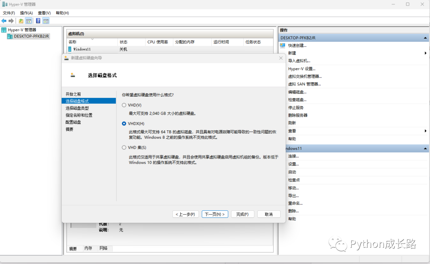Click 启动 under Windows11 actions
Screen dimensions: 430x264
pyautogui.click(x=292, y=172)
